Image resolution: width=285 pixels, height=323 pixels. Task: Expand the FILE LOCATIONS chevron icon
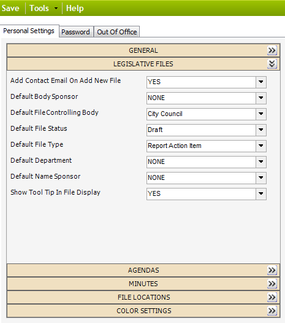272,297
